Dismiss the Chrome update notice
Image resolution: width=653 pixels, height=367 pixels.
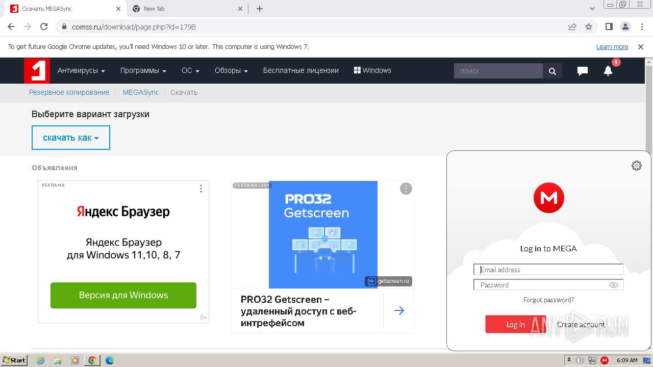[641, 46]
